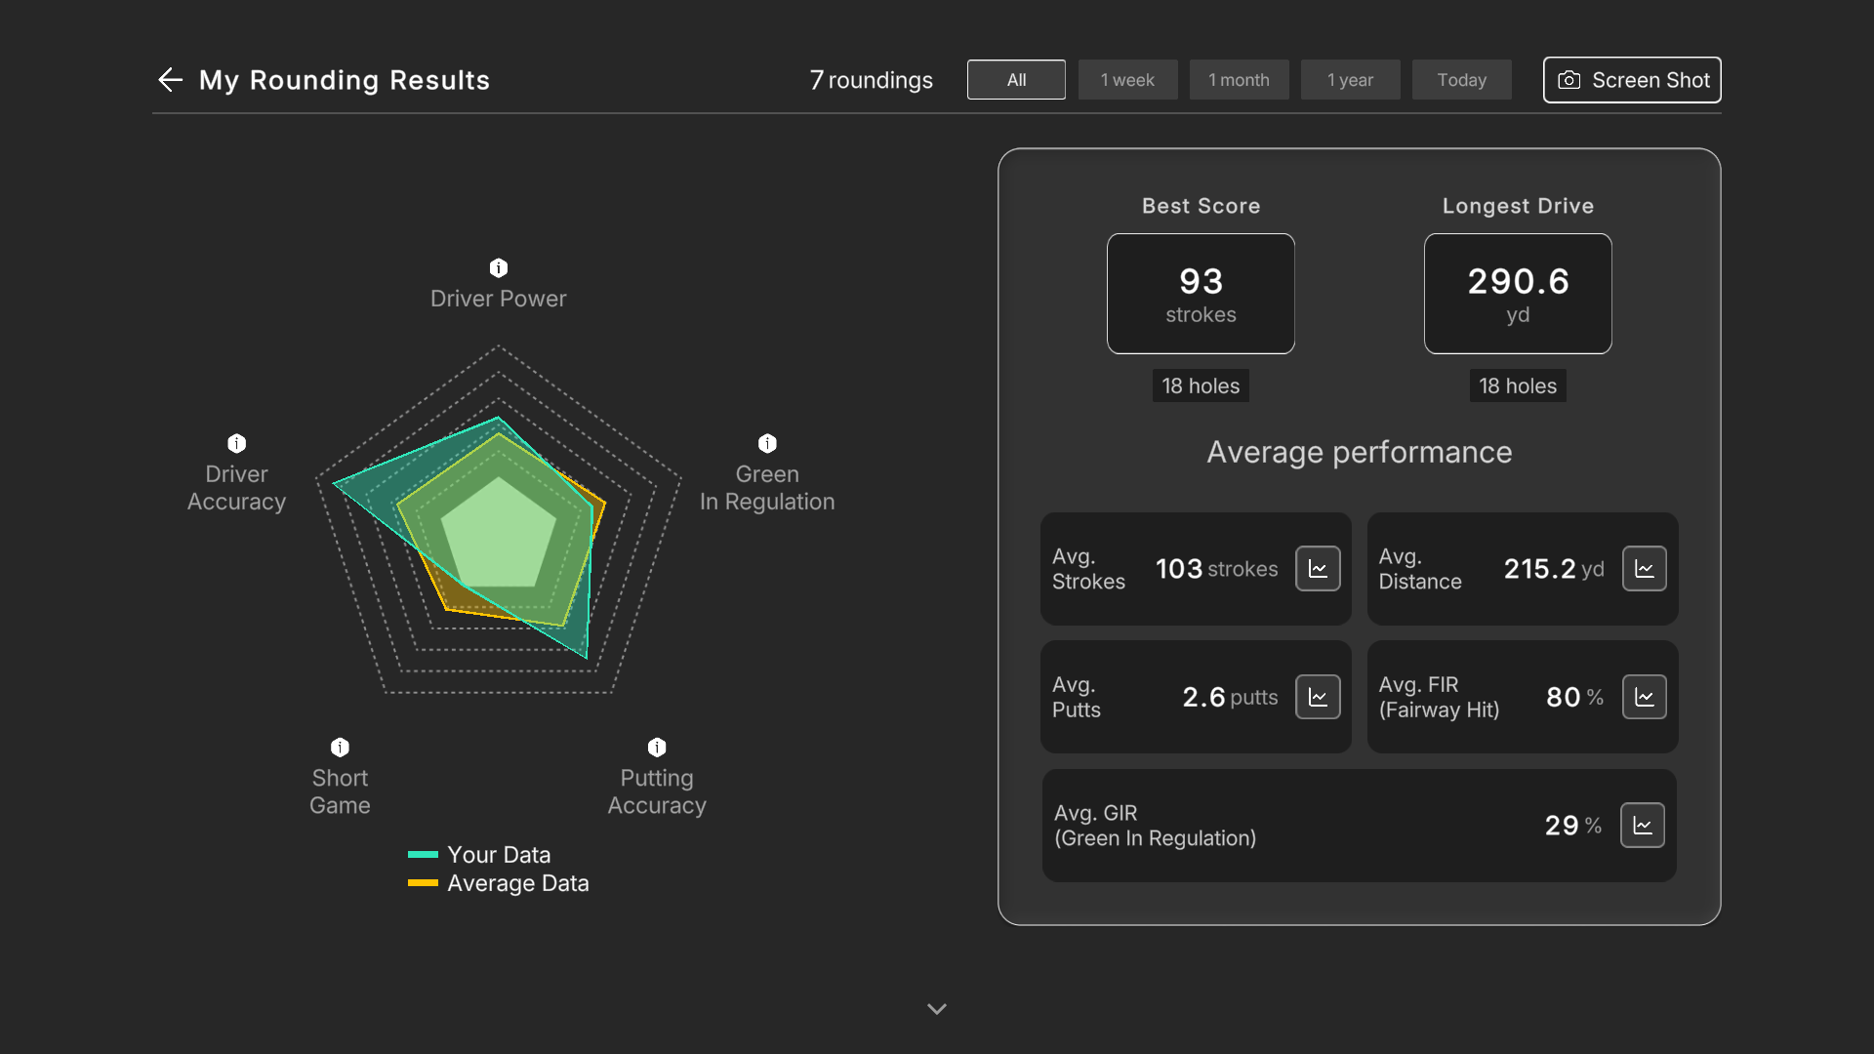Select the All time filter

1016,80
